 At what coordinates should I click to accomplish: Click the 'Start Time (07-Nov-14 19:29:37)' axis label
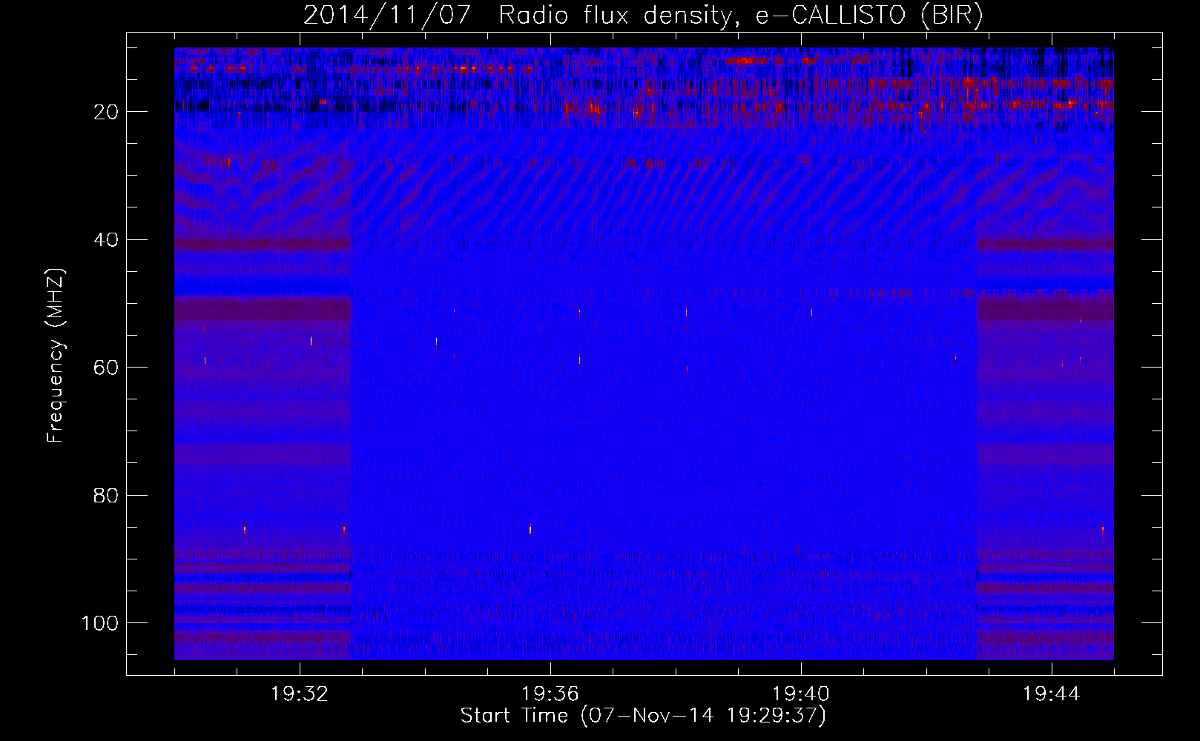tap(643, 716)
